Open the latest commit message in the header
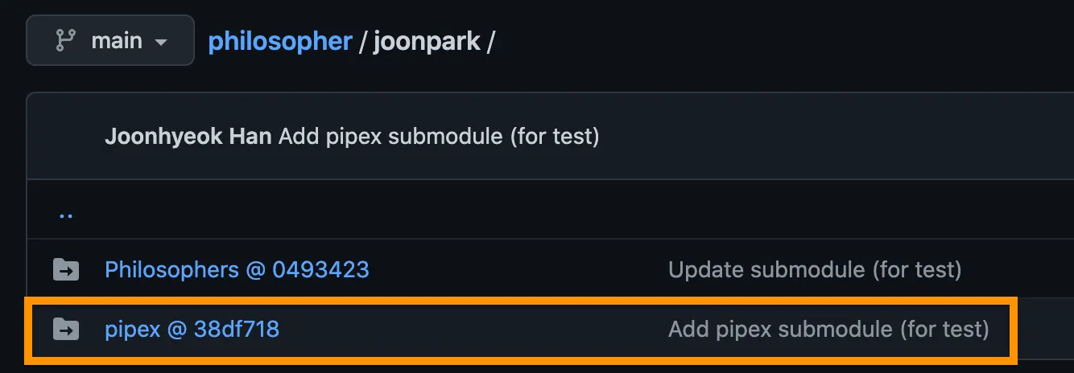Viewport: 1074px width, 373px height. click(x=439, y=137)
